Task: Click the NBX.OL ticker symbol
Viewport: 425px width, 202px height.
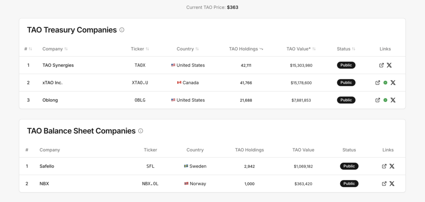Action: pyautogui.click(x=150, y=184)
